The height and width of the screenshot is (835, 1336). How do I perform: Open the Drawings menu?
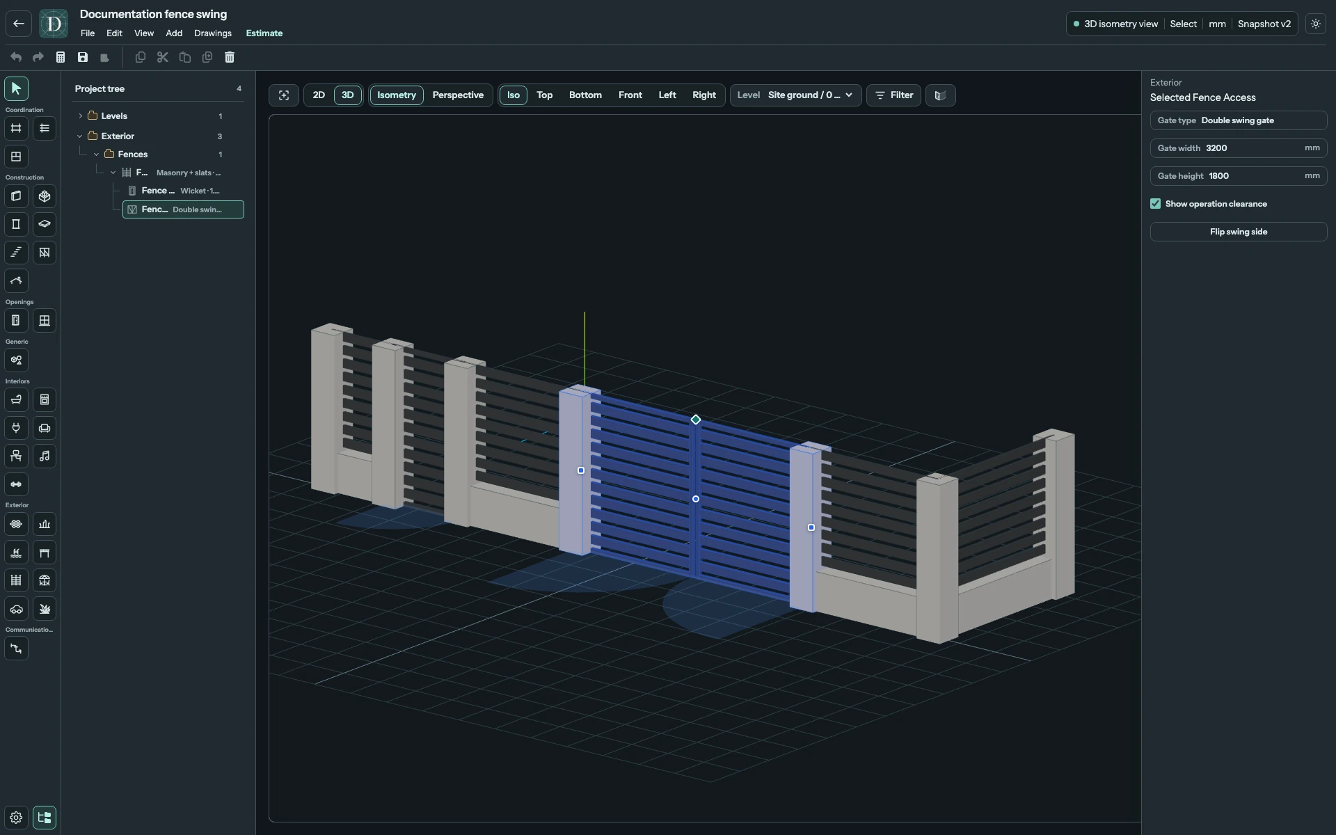[x=213, y=33]
